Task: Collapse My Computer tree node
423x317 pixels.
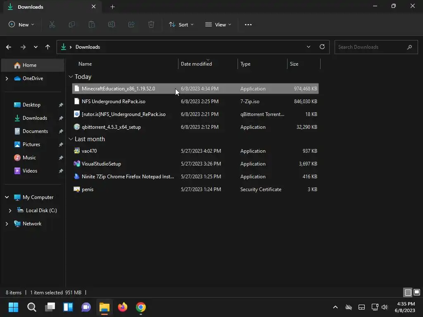Action: 7,197
